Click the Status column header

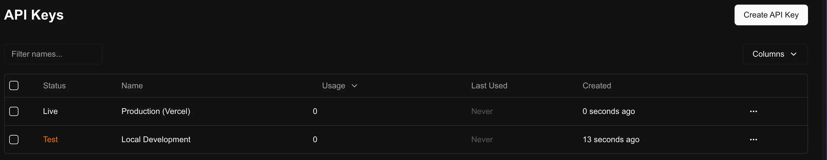tap(54, 85)
